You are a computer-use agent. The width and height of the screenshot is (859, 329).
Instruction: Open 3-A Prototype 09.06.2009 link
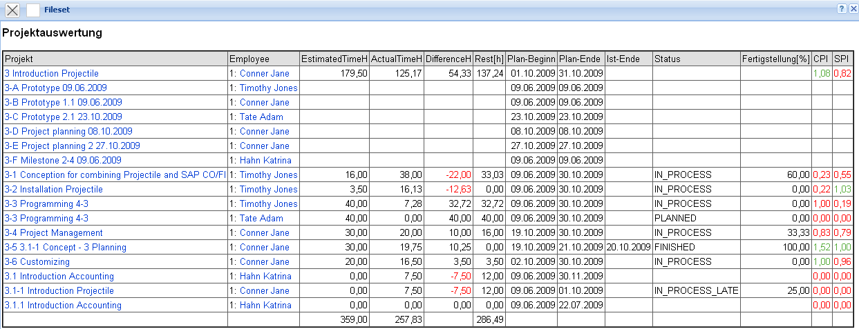pyautogui.click(x=55, y=88)
